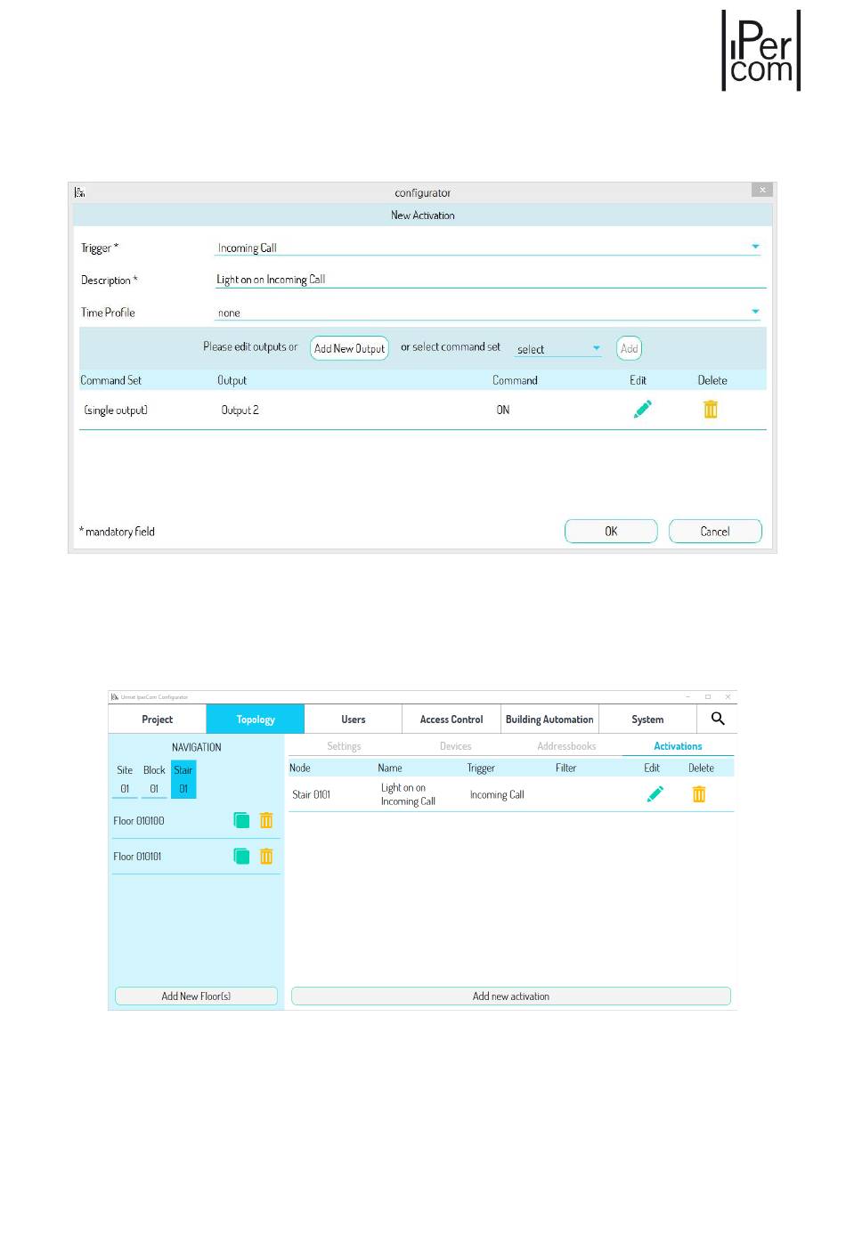Open the Settings sub-tab
This screenshot has height=1244, width=846.
point(344,746)
